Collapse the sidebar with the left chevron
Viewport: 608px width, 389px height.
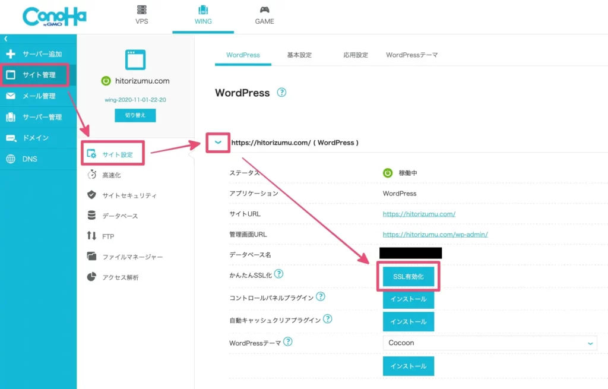[x=6, y=39]
